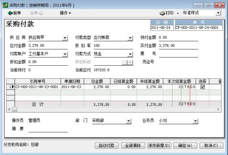Image resolution: width=228 pixels, height=155 pixels.
Task: Click the 引用单号 column header
Action: tap(38, 81)
